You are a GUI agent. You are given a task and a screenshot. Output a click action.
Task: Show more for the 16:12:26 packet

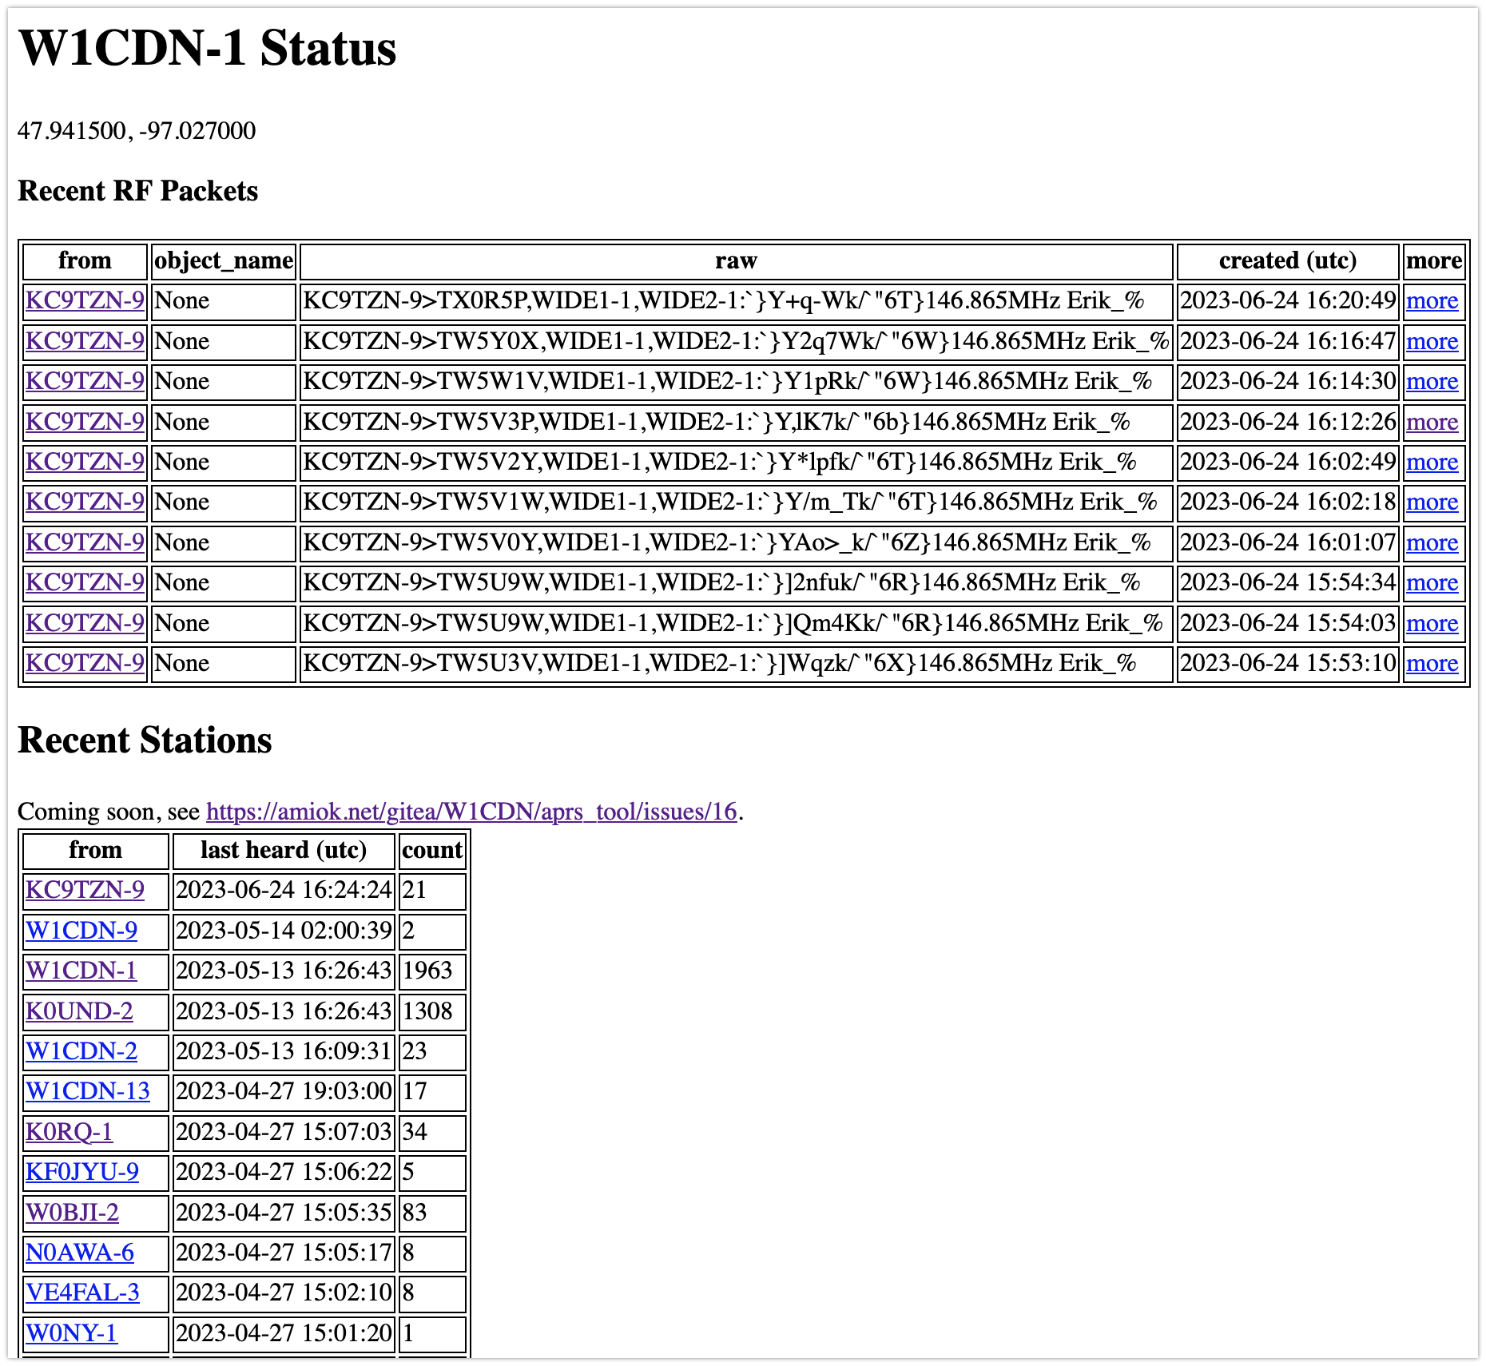pyautogui.click(x=1432, y=422)
